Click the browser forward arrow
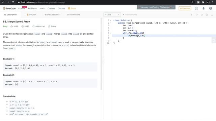 click(8, 2)
